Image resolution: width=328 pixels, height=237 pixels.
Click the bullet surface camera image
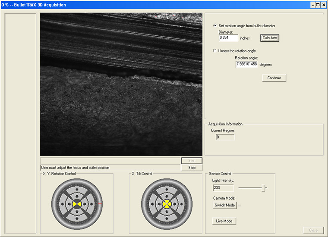[x=121, y=84]
